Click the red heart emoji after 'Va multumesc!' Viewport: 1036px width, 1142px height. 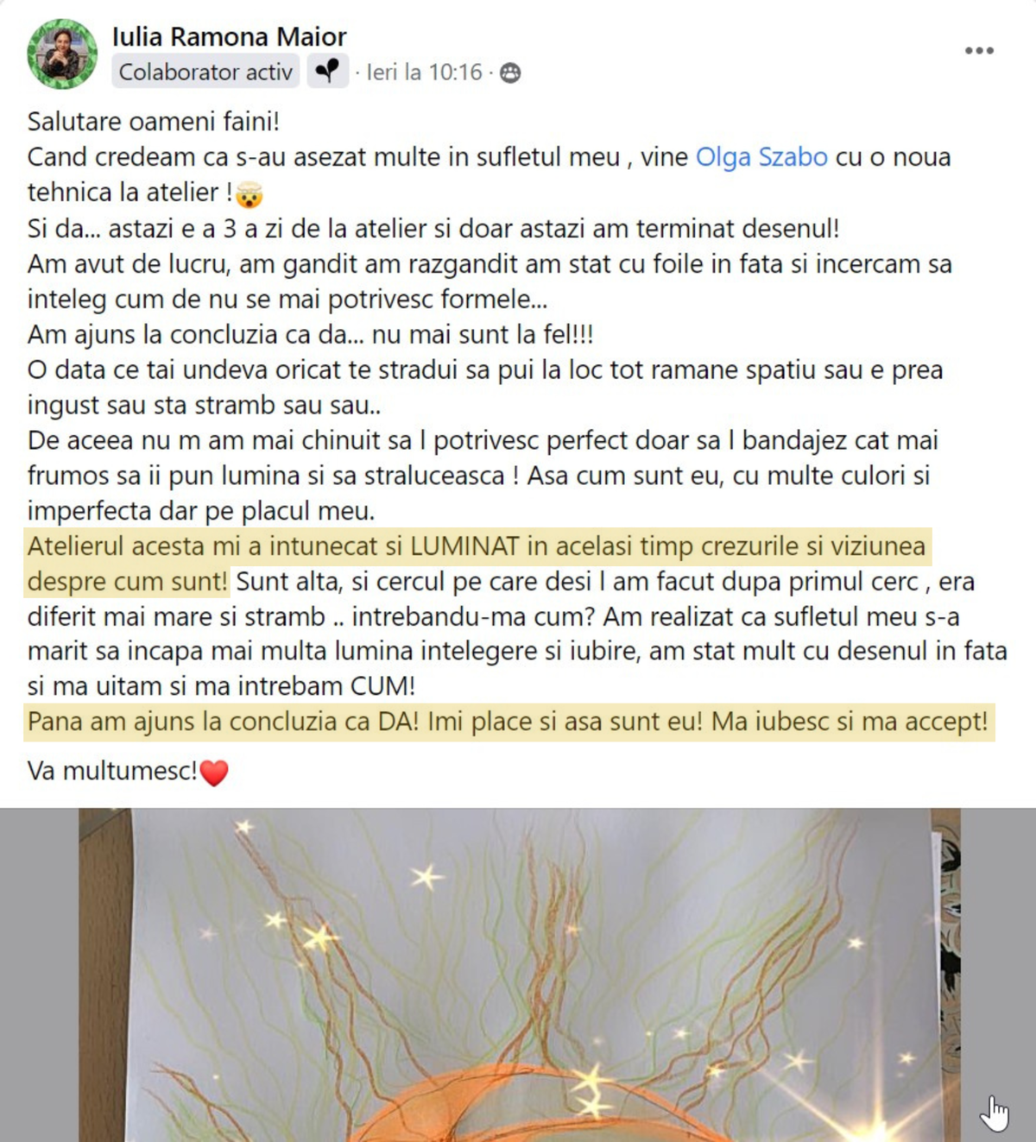214,772
